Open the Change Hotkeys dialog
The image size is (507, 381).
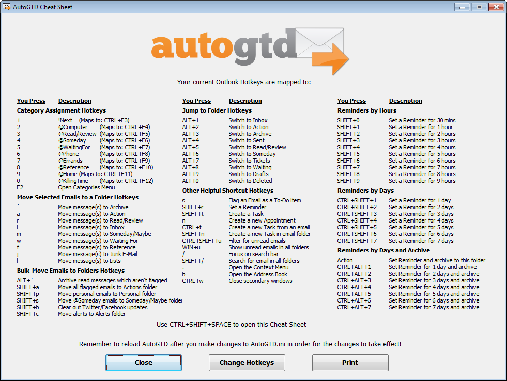click(x=247, y=362)
